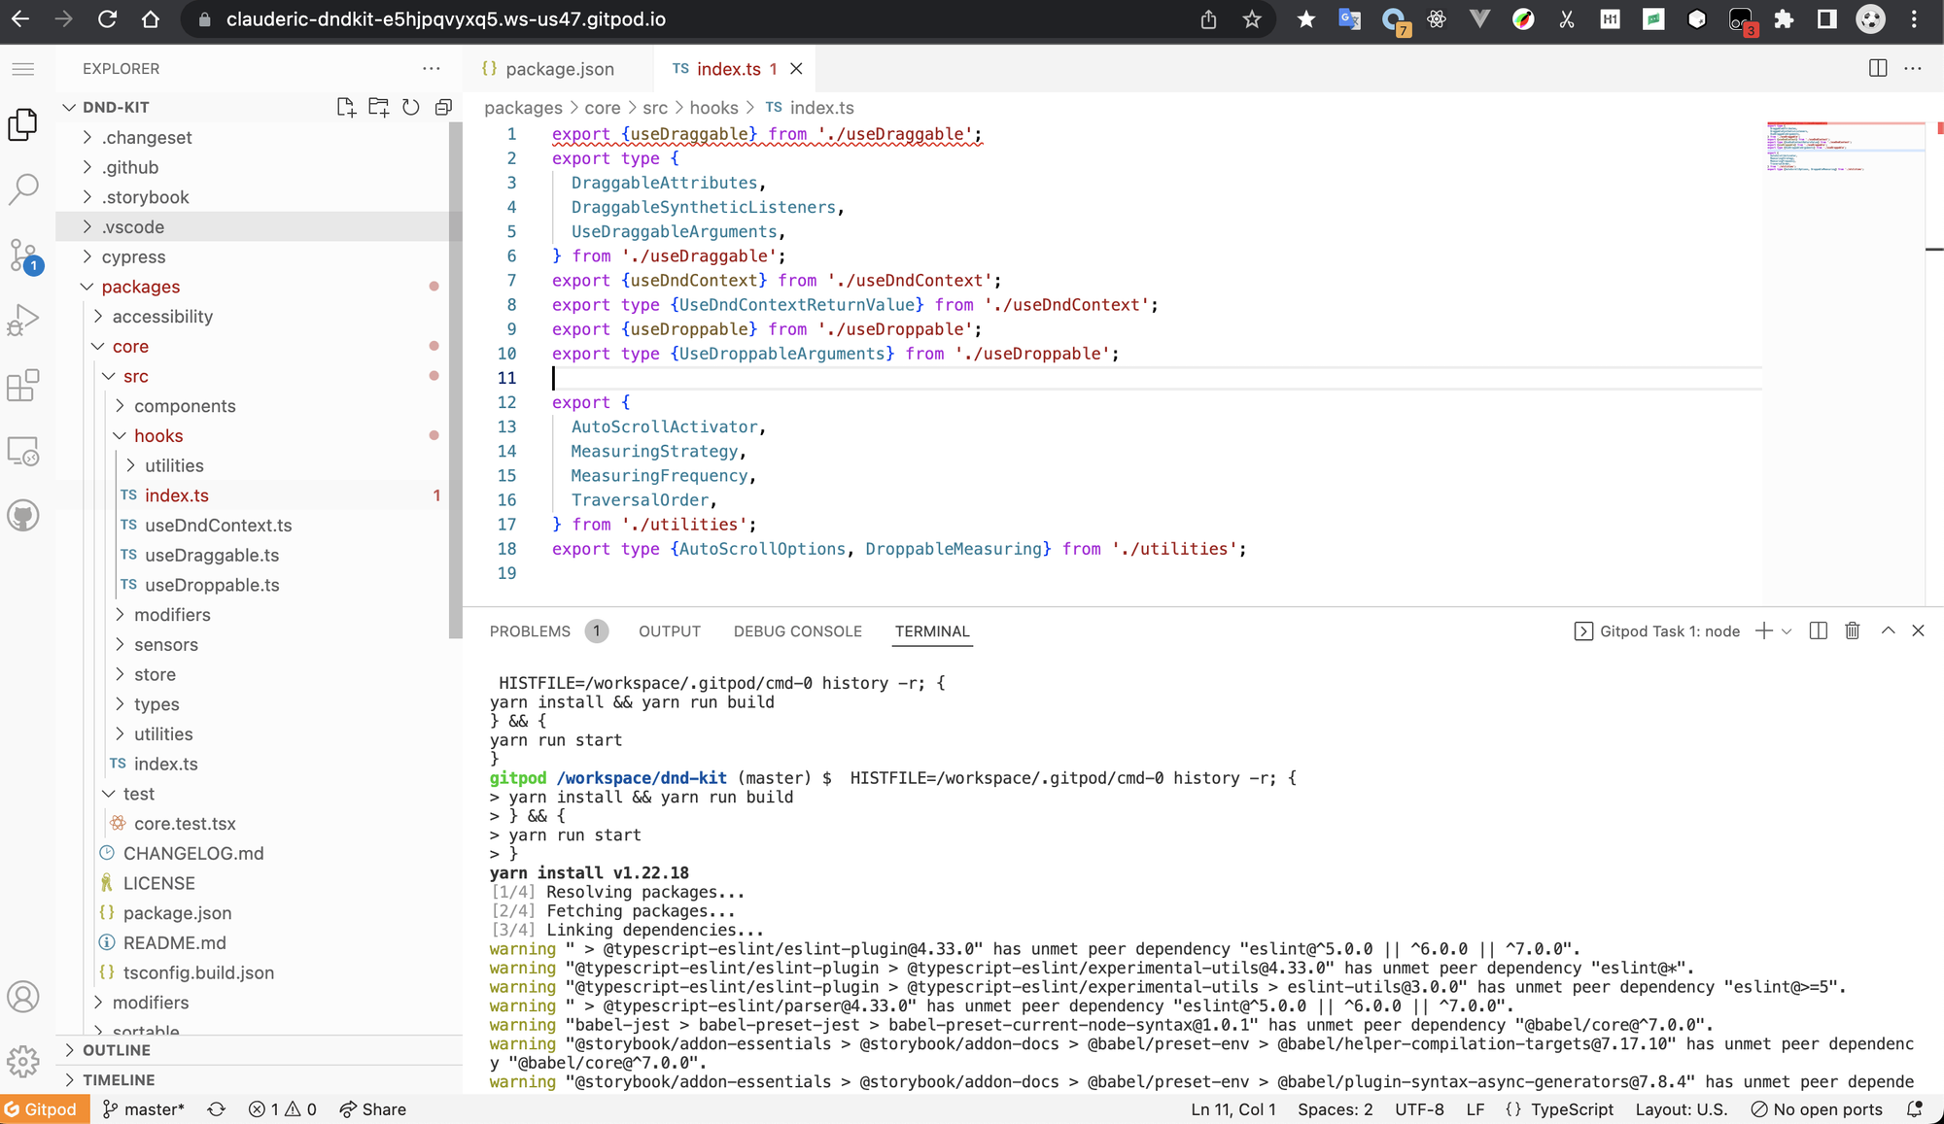Viewport: 1944px width, 1124px height.
Task: Click Spaces: 2 indentation setting
Action: (x=1336, y=1109)
